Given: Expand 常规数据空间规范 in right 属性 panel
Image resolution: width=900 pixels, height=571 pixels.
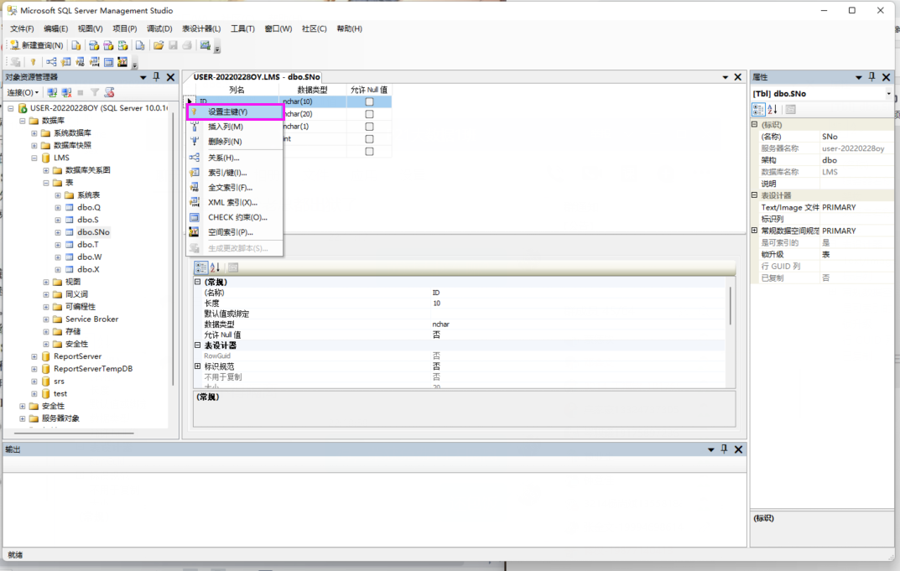Looking at the screenshot, I should [x=755, y=231].
